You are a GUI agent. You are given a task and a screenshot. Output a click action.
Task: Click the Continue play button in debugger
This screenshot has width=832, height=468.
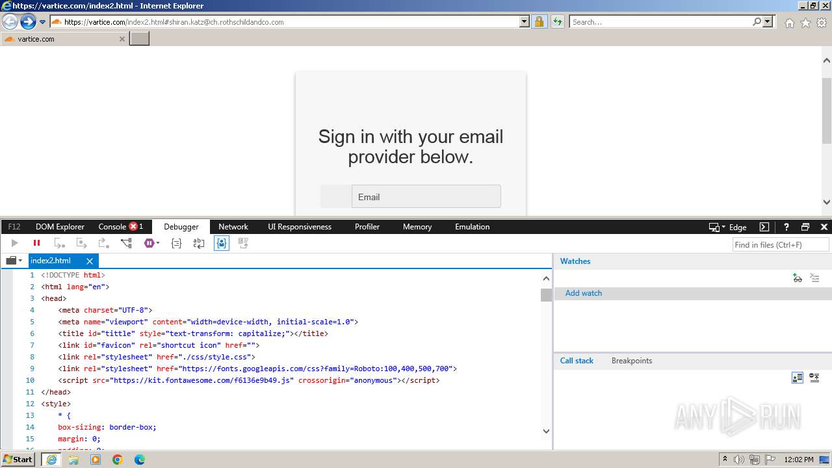coord(14,243)
